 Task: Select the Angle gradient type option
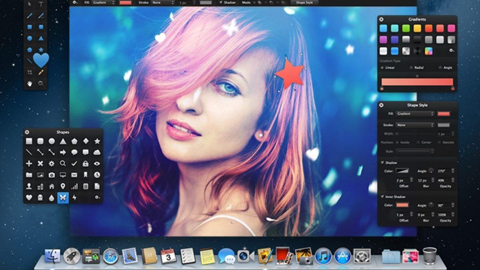click(x=440, y=68)
